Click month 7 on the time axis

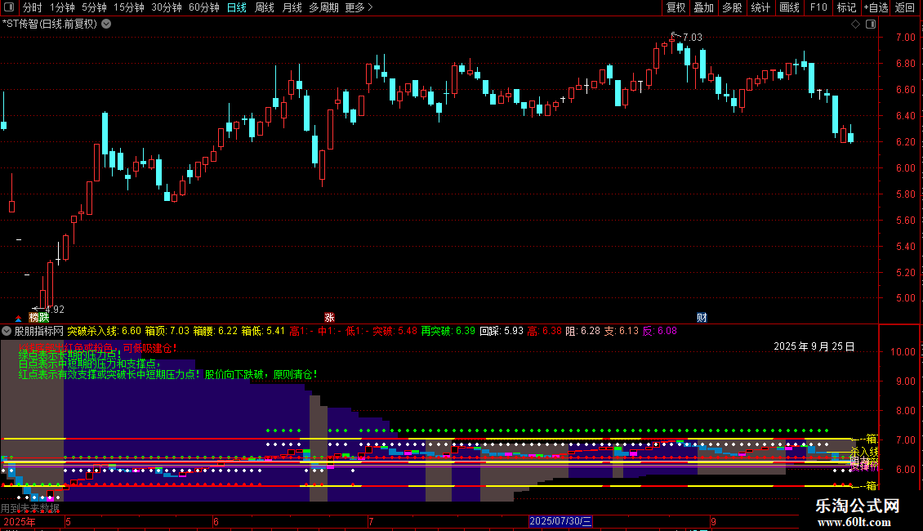click(371, 521)
